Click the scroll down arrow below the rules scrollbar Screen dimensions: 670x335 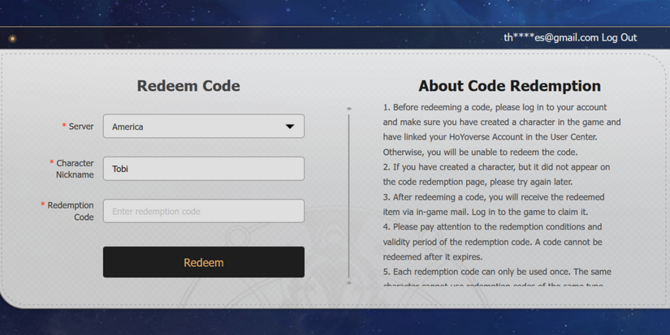(x=349, y=283)
